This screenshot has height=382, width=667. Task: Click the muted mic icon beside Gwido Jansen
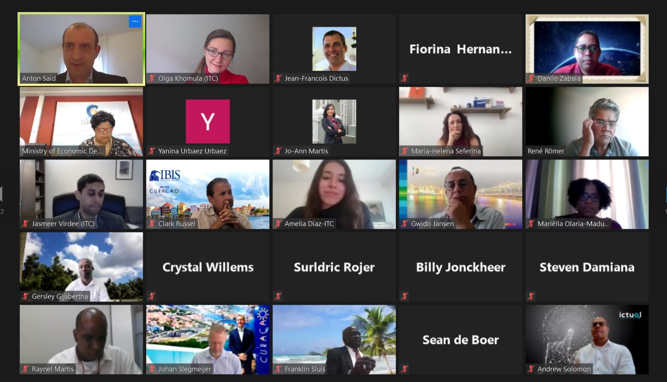point(405,223)
